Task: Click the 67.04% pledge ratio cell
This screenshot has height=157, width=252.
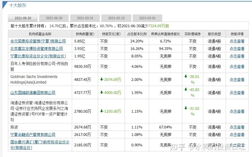Action: pyautogui.click(x=165, y=127)
